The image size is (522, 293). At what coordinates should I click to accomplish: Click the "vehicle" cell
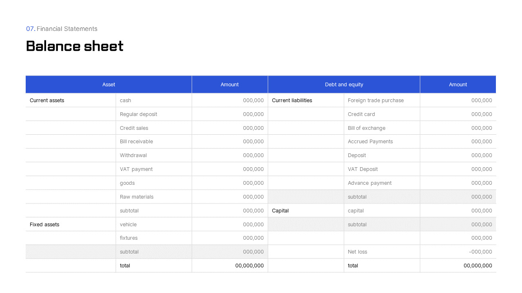154,225
